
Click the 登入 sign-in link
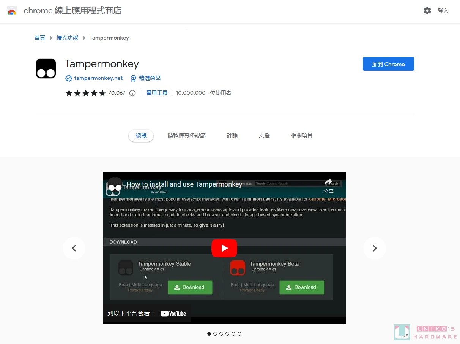[443, 11]
